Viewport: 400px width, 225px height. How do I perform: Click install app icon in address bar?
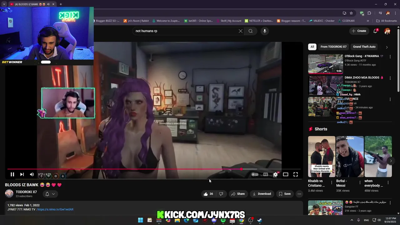click(x=344, y=13)
